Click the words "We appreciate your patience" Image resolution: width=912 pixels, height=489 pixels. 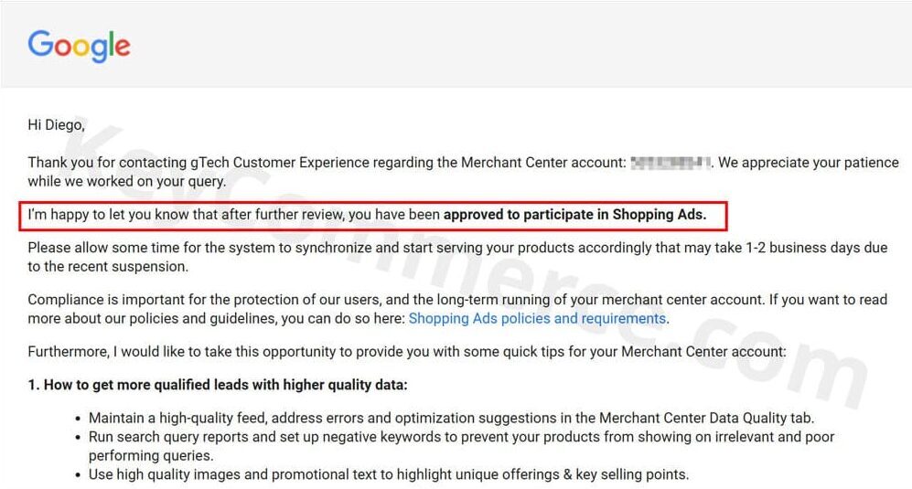tap(809, 163)
